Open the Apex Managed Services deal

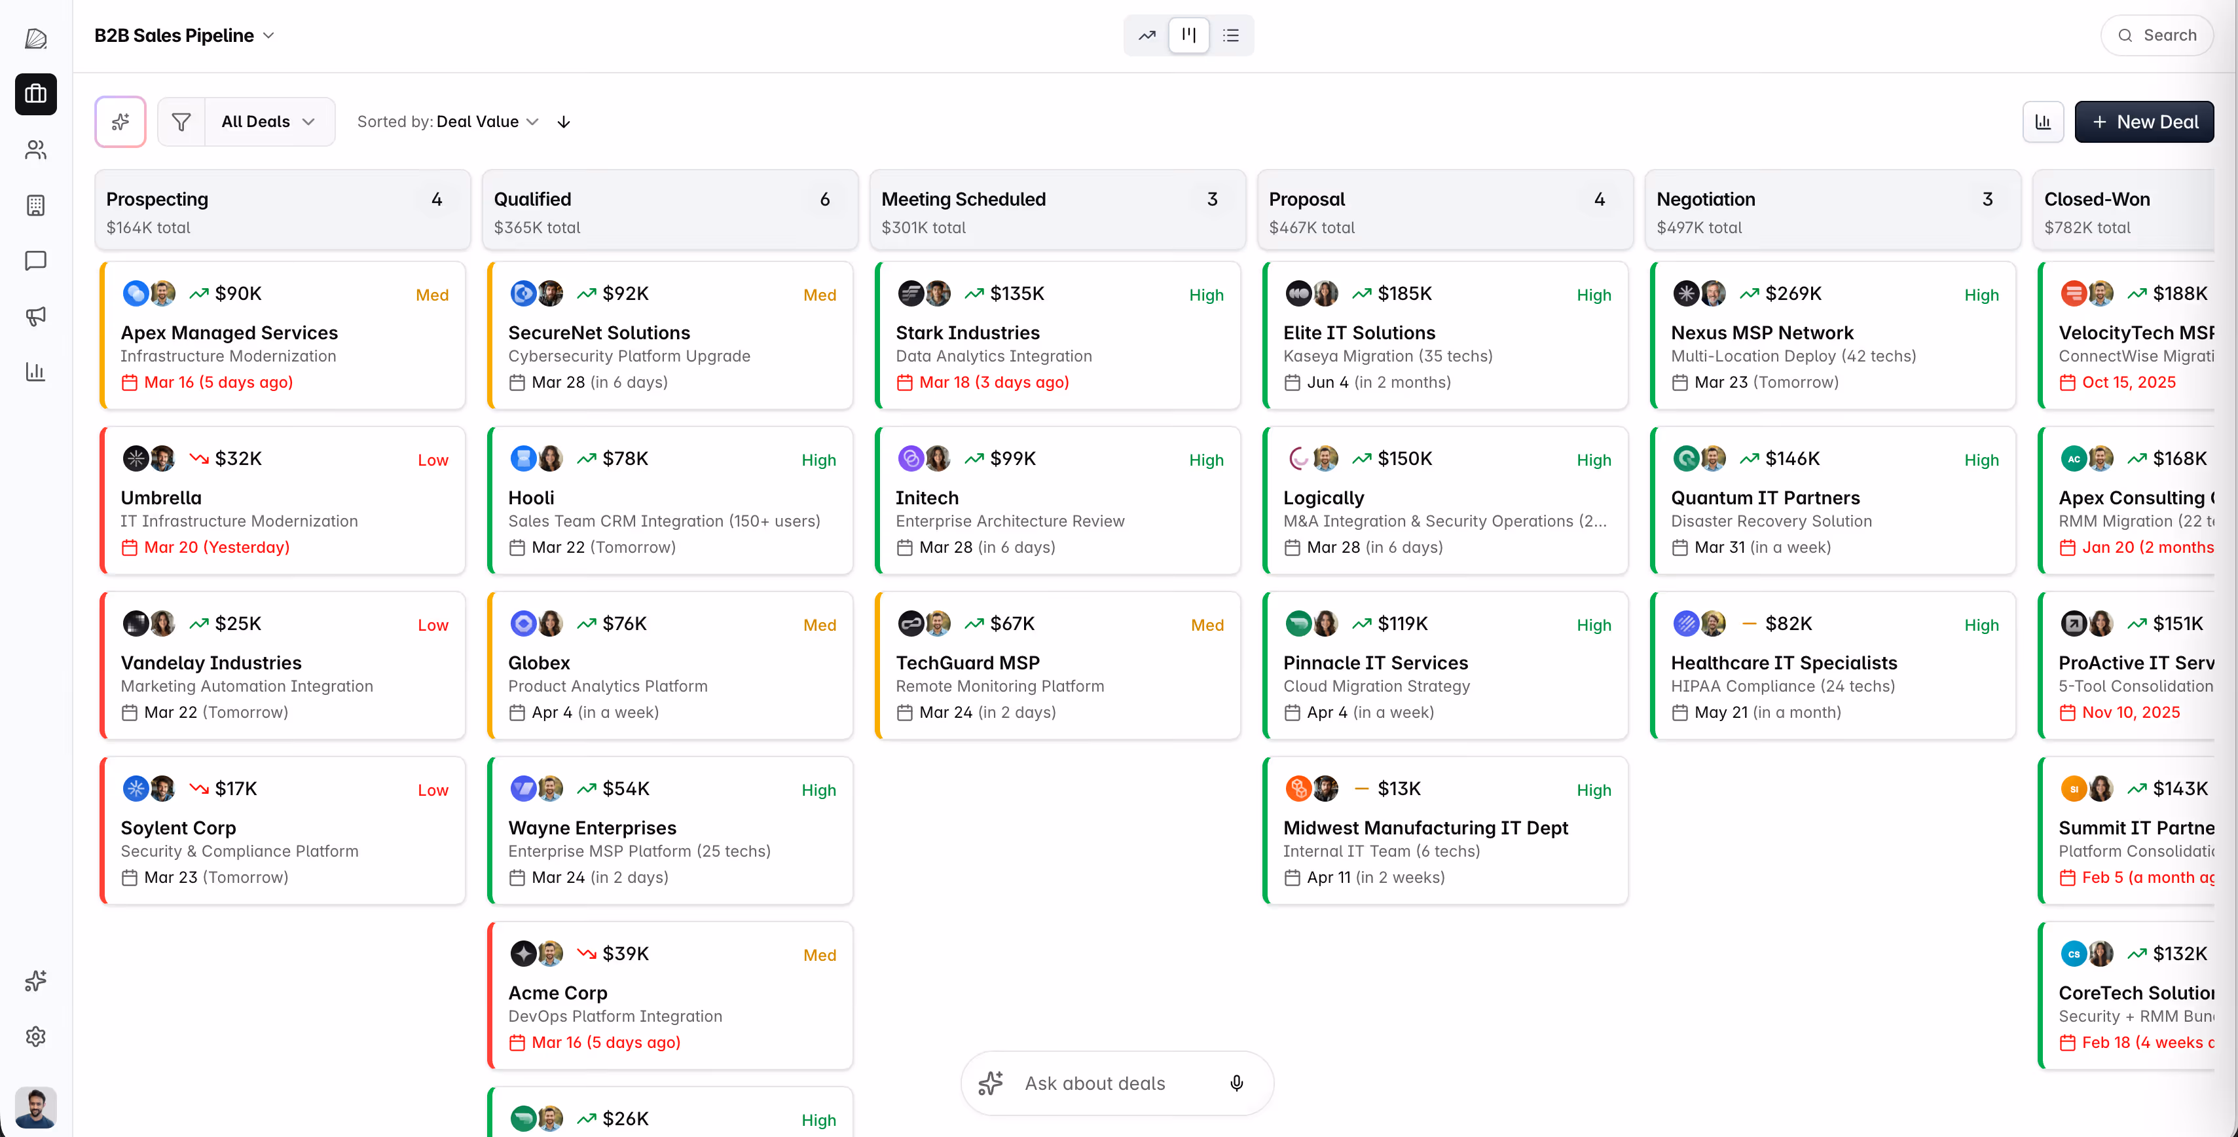coord(282,335)
